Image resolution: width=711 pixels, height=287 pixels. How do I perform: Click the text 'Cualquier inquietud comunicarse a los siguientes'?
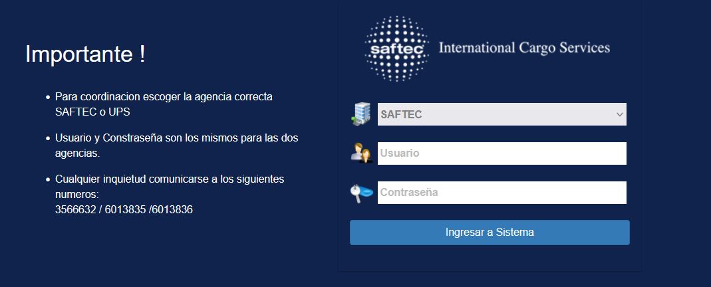170,179
